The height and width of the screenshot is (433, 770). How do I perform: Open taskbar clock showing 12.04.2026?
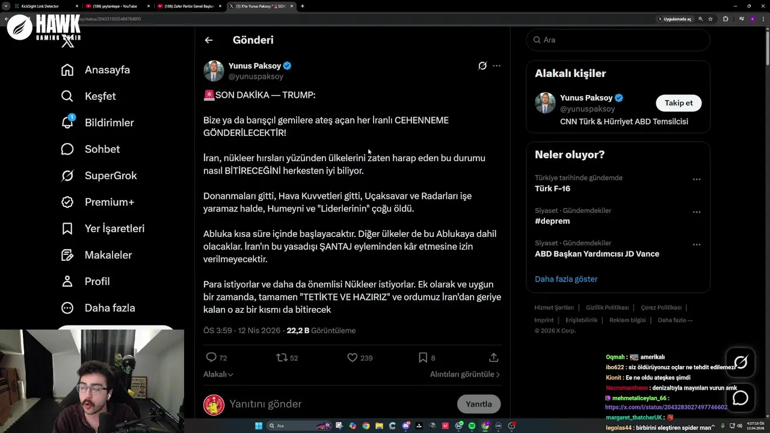(755, 425)
